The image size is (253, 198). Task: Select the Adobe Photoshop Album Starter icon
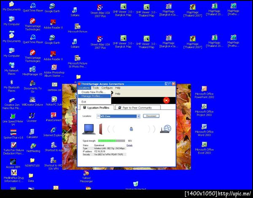pos(54,71)
